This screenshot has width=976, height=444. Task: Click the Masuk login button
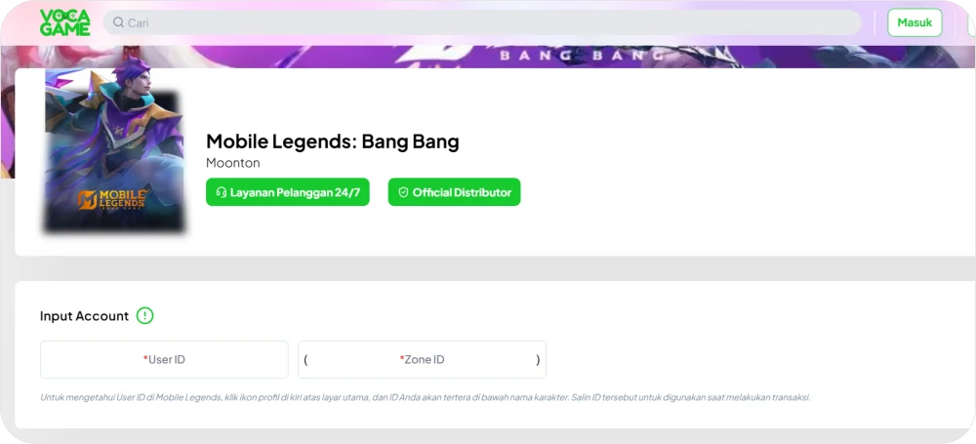click(915, 22)
